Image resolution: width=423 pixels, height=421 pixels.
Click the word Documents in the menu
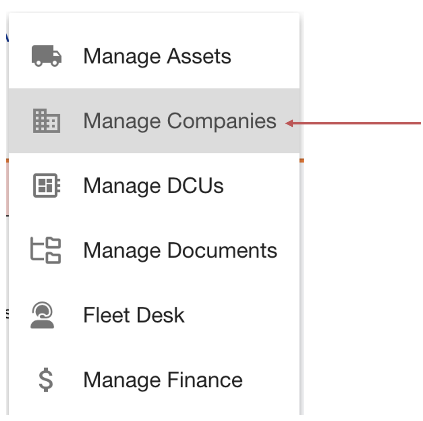tap(222, 251)
